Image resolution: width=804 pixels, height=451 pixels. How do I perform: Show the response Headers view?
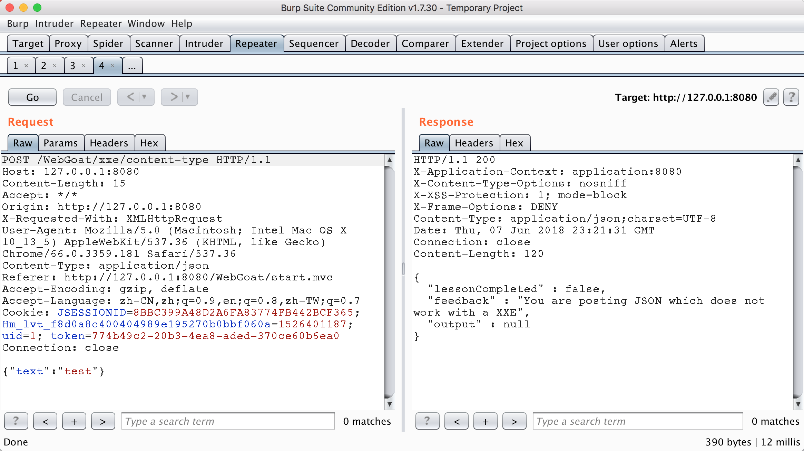pos(474,143)
